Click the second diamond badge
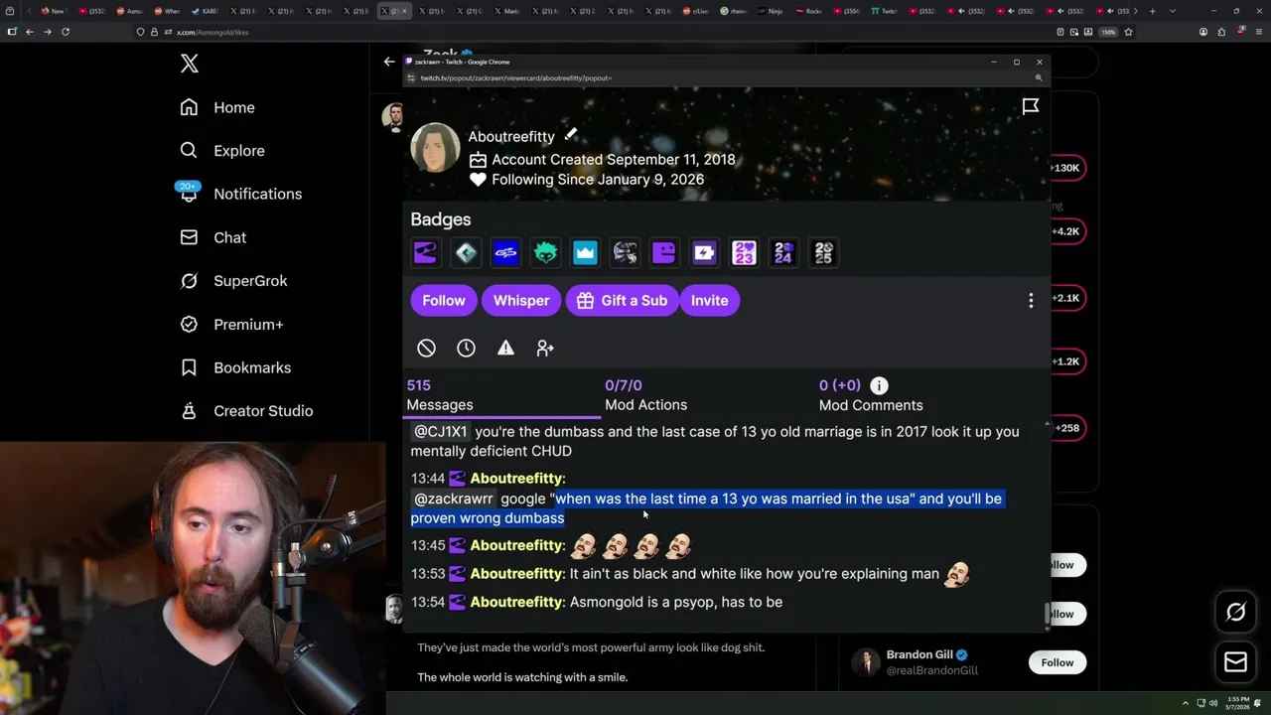 tap(466, 253)
